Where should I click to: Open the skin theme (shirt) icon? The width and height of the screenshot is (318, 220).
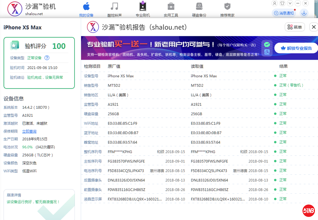(282, 3)
